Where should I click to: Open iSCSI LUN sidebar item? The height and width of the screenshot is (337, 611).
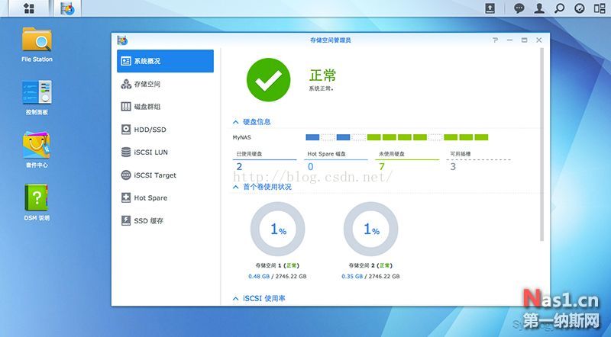(x=149, y=152)
